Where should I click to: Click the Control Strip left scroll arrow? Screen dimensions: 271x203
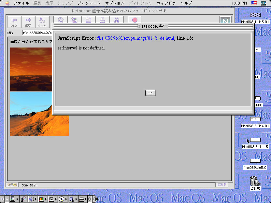[7, 199]
